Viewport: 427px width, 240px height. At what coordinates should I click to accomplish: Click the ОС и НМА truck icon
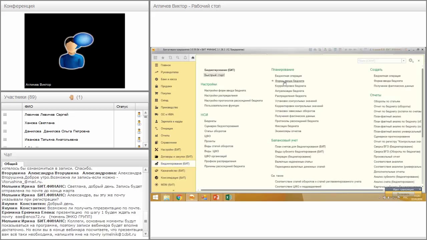156,114
